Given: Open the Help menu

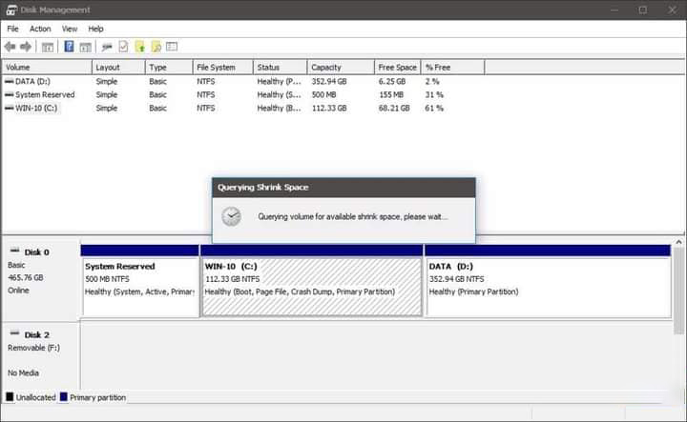Looking at the screenshot, I should tap(95, 29).
